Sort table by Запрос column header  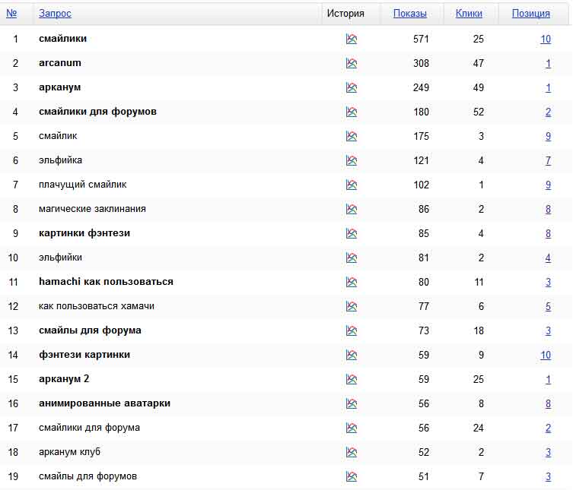click(55, 14)
